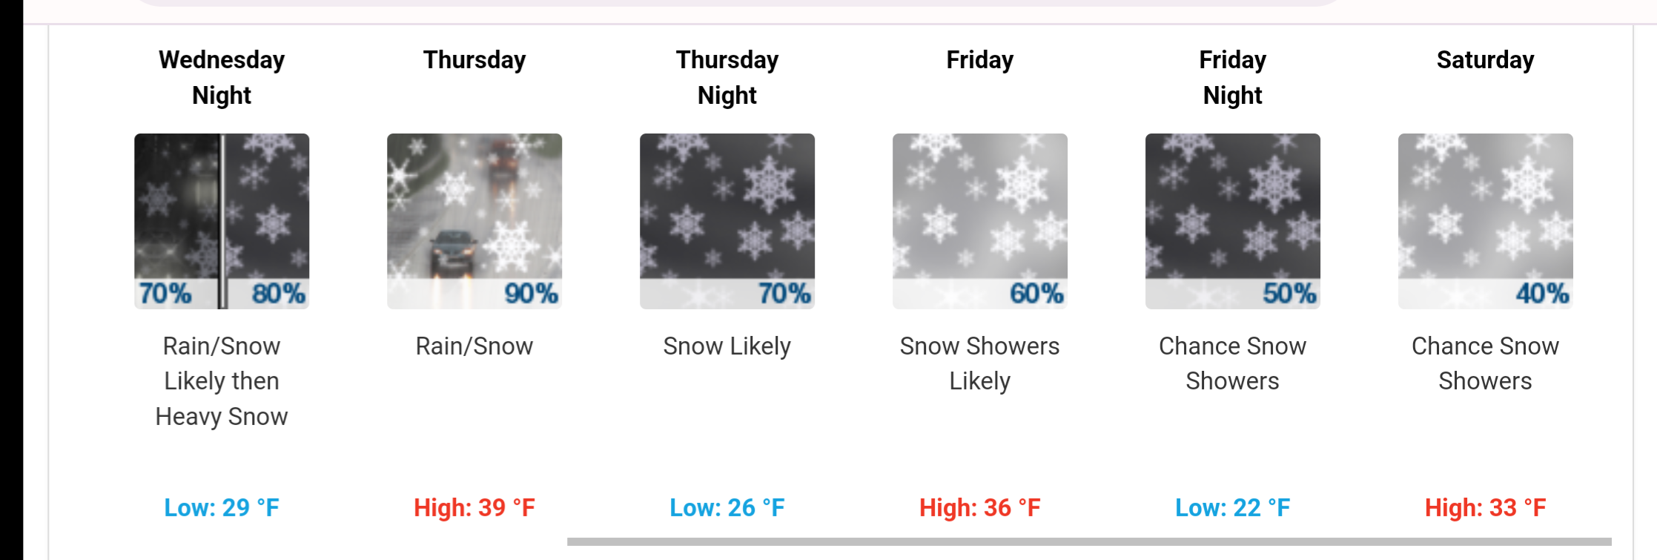Select the Friday Night heading
The height and width of the screenshot is (560, 1657).
click(1233, 77)
